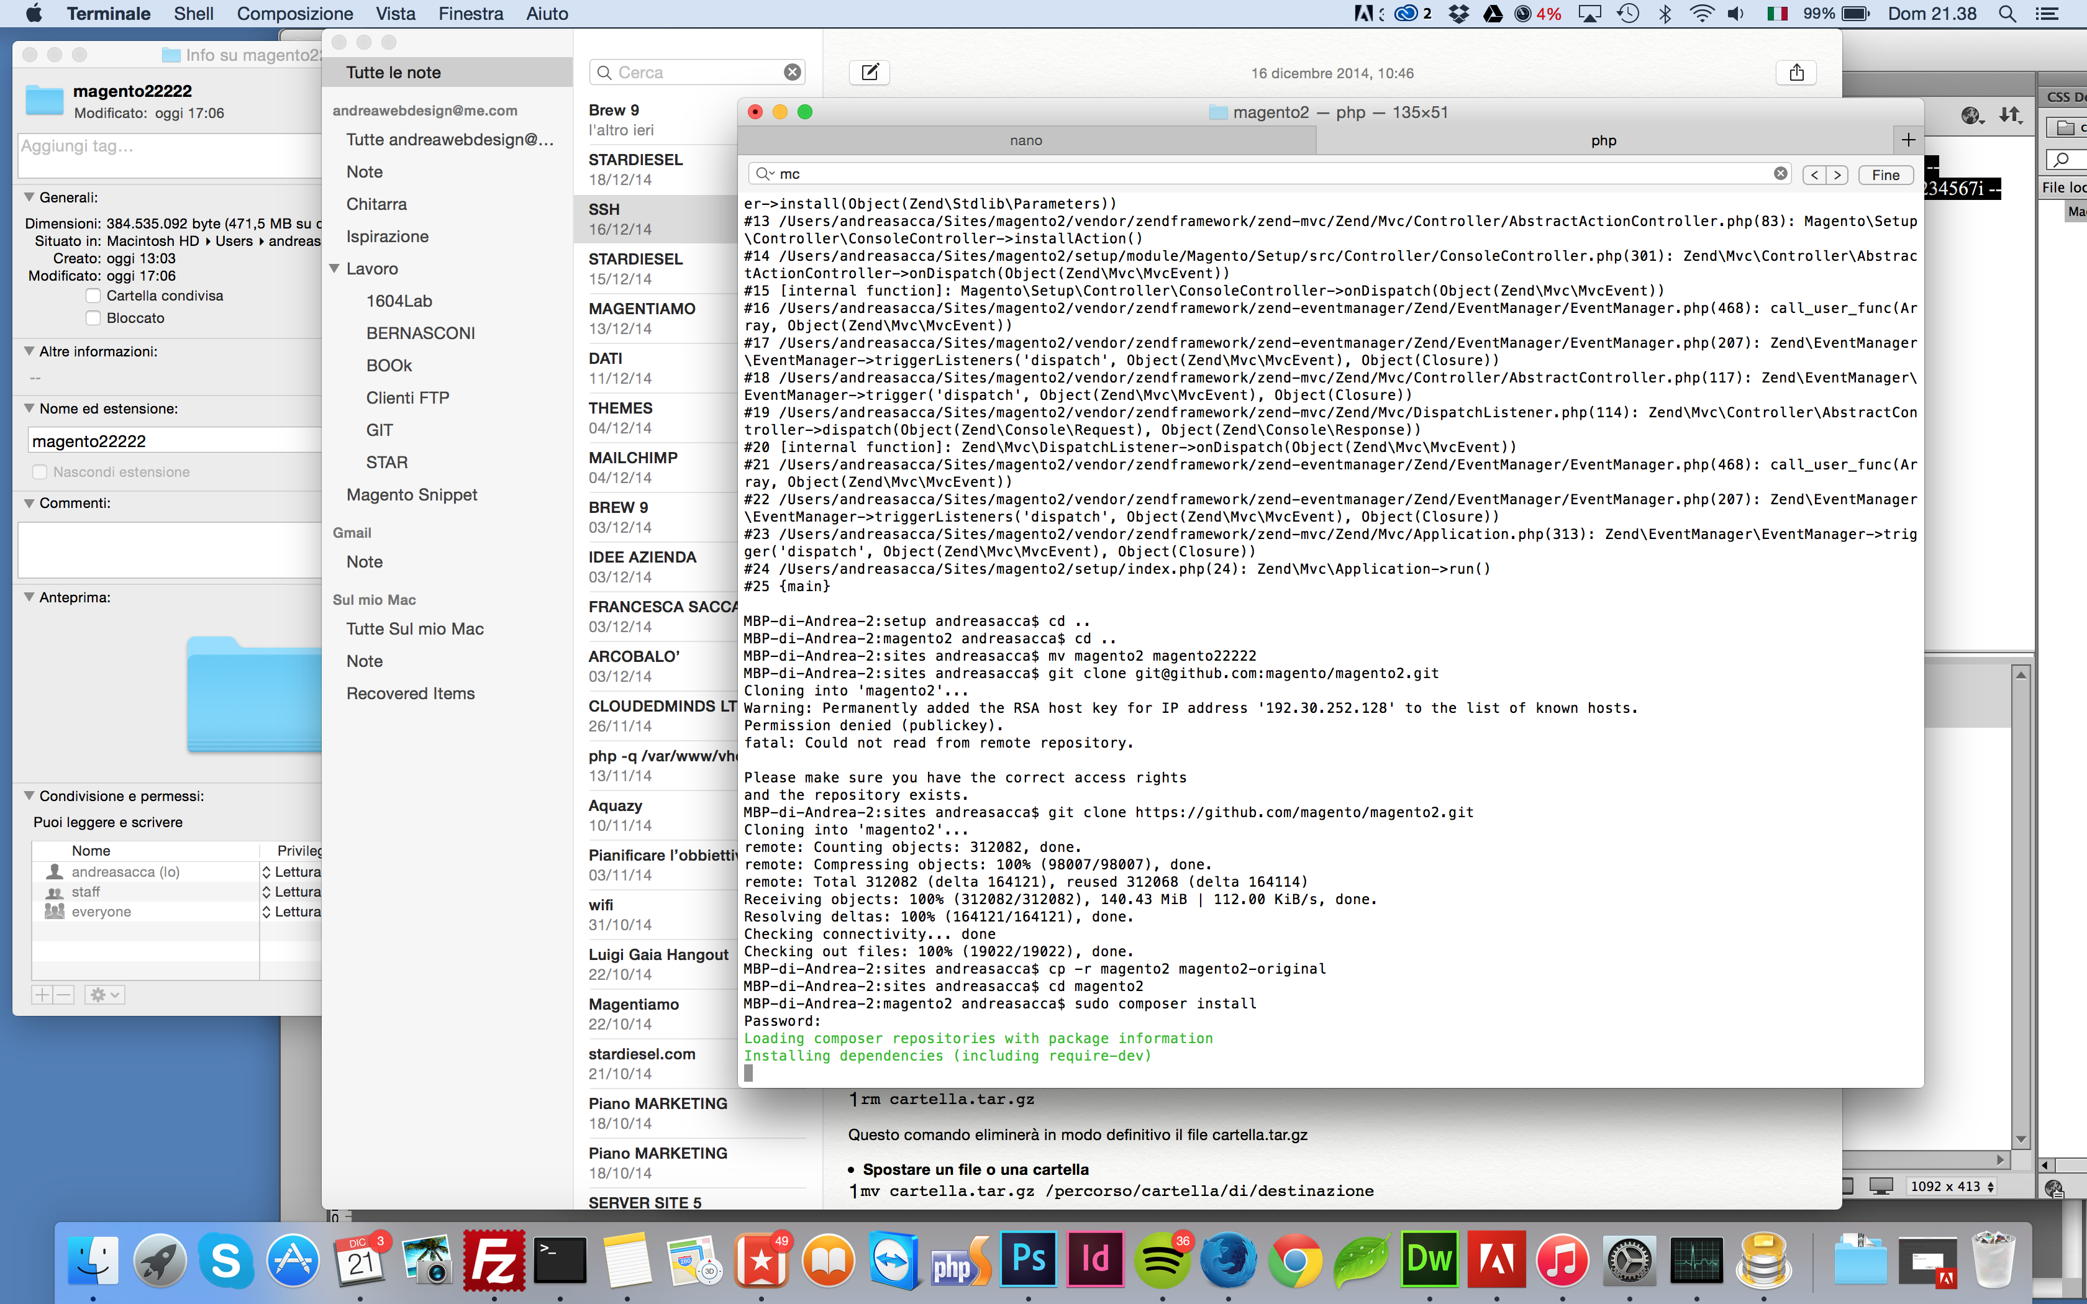Screen dimensions: 2087x1304
Task: Go to previous find match arrow
Action: coord(1814,175)
